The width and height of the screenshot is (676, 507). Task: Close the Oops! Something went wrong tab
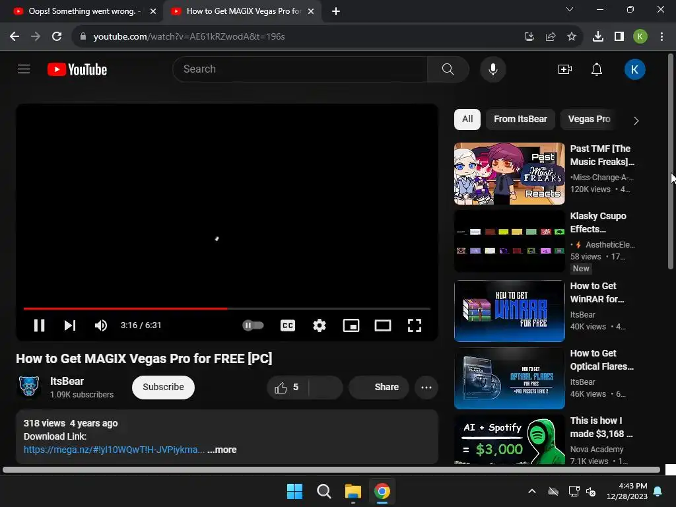[153, 11]
